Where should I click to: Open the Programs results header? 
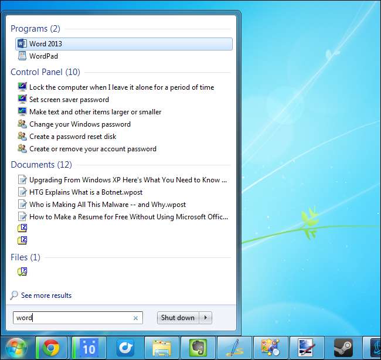35,29
